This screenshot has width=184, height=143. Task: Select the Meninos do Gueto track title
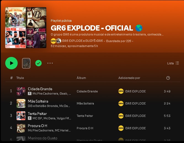[42, 138]
